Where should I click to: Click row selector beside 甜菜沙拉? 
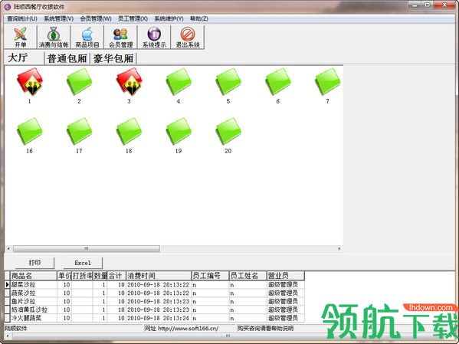pos(8,284)
